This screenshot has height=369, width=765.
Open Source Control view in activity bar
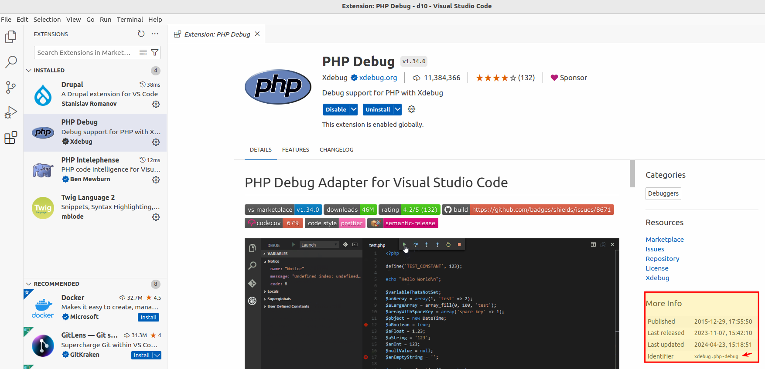click(x=11, y=87)
